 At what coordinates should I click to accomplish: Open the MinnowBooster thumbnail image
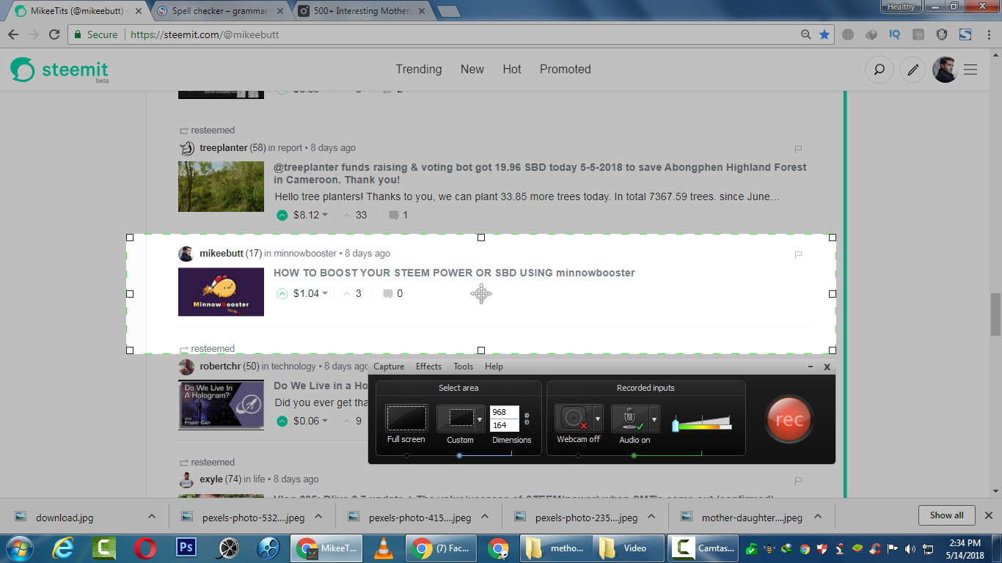[x=221, y=292]
